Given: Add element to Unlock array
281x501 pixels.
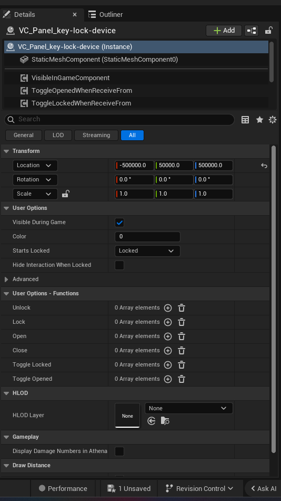Looking at the screenshot, I should click(x=168, y=308).
